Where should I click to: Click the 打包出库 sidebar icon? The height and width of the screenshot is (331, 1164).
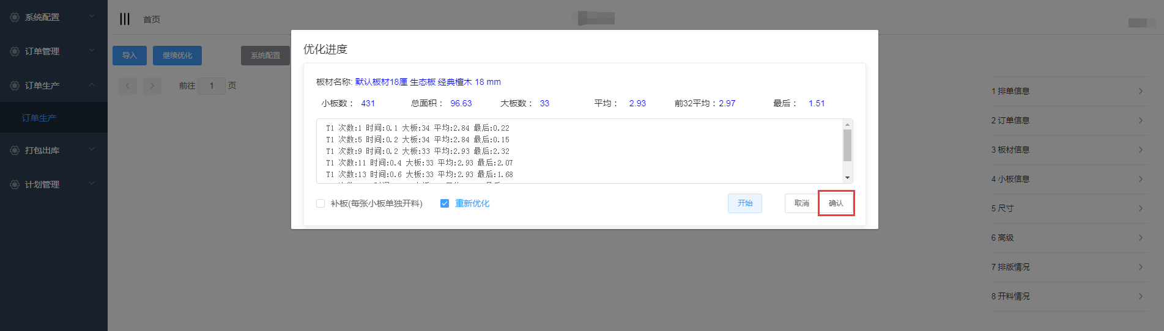click(15, 150)
